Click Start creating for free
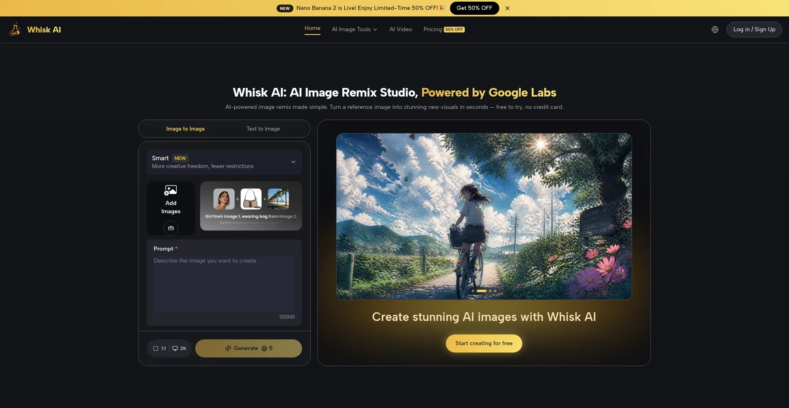 click(484, 343)
